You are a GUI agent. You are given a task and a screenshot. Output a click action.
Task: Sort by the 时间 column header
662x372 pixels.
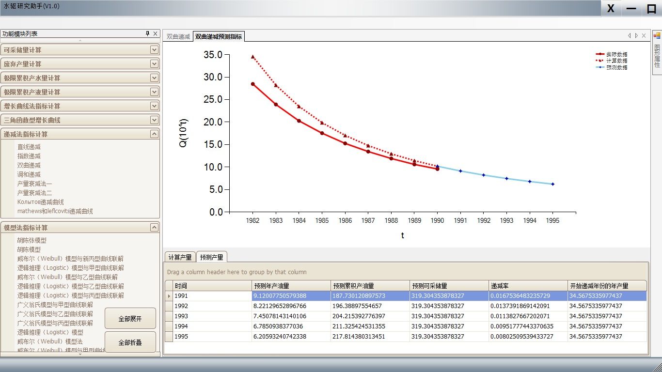click(x=212, y=286)
